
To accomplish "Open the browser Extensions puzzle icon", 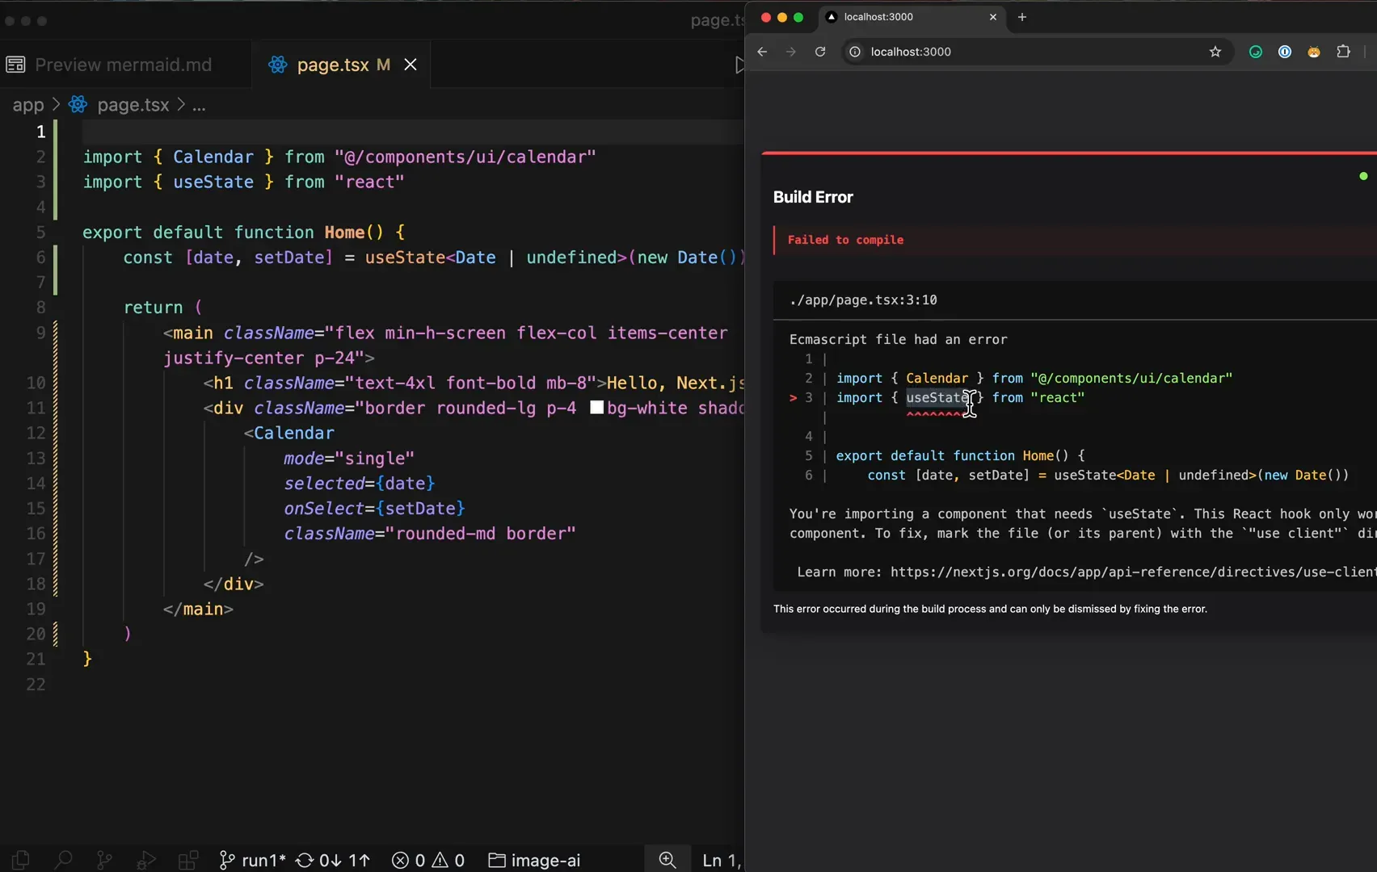I will pyautogui.click(x=1343, y=52).
